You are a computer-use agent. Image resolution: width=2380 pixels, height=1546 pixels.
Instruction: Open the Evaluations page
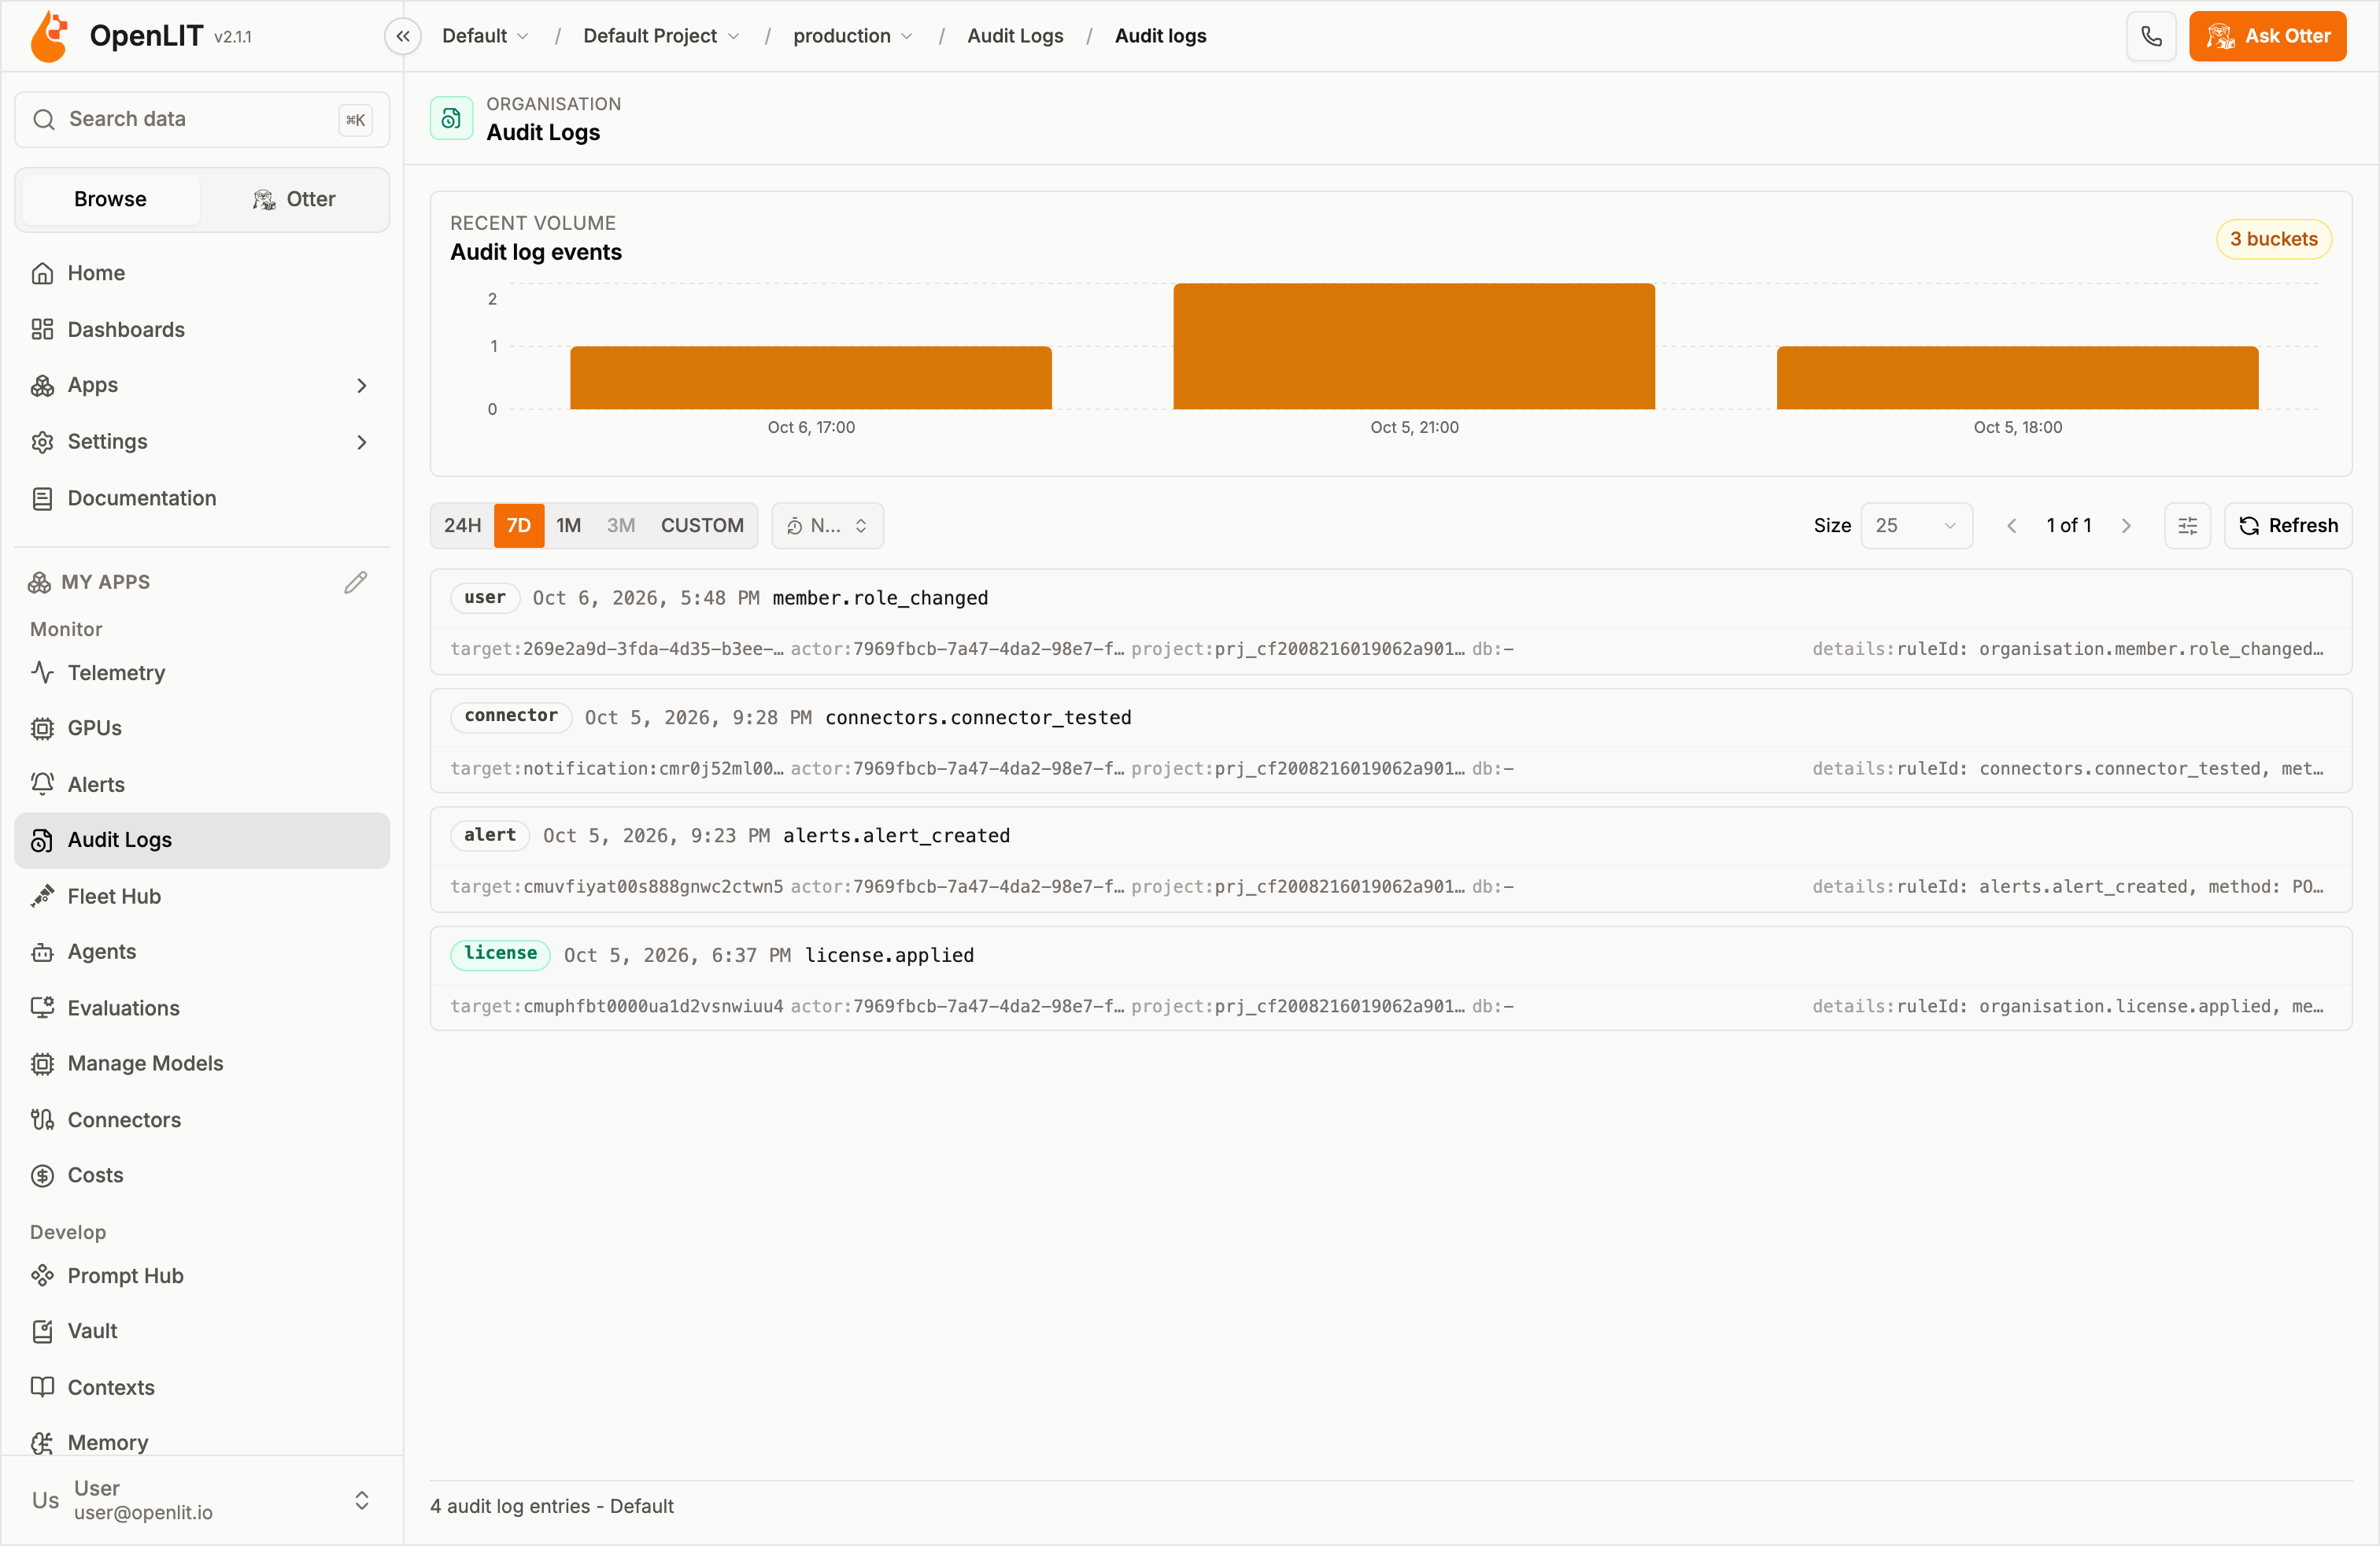point(202,1007)
